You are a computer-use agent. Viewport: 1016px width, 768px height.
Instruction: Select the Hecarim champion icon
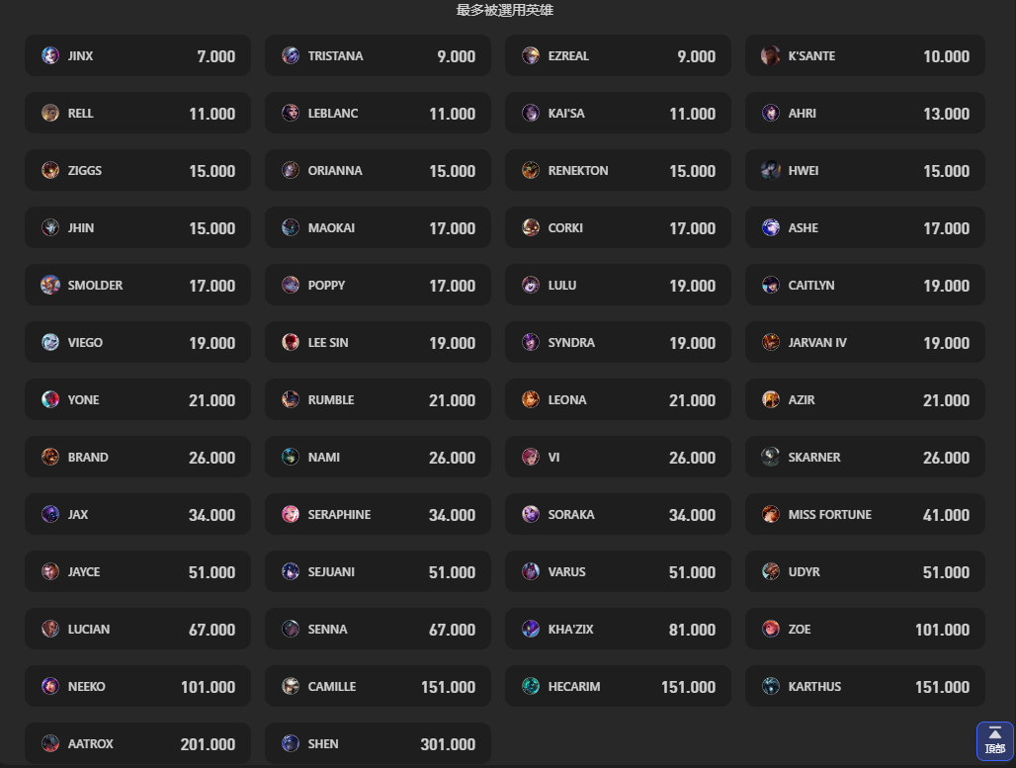click(x=531, y=687)
